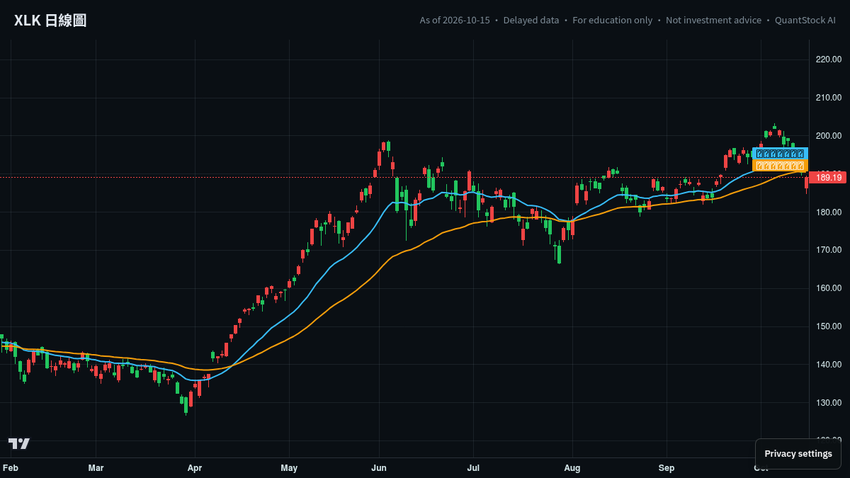The image size is (850, 478).
Task: Select the 220.00 price axis label
Action: point(829,59)
